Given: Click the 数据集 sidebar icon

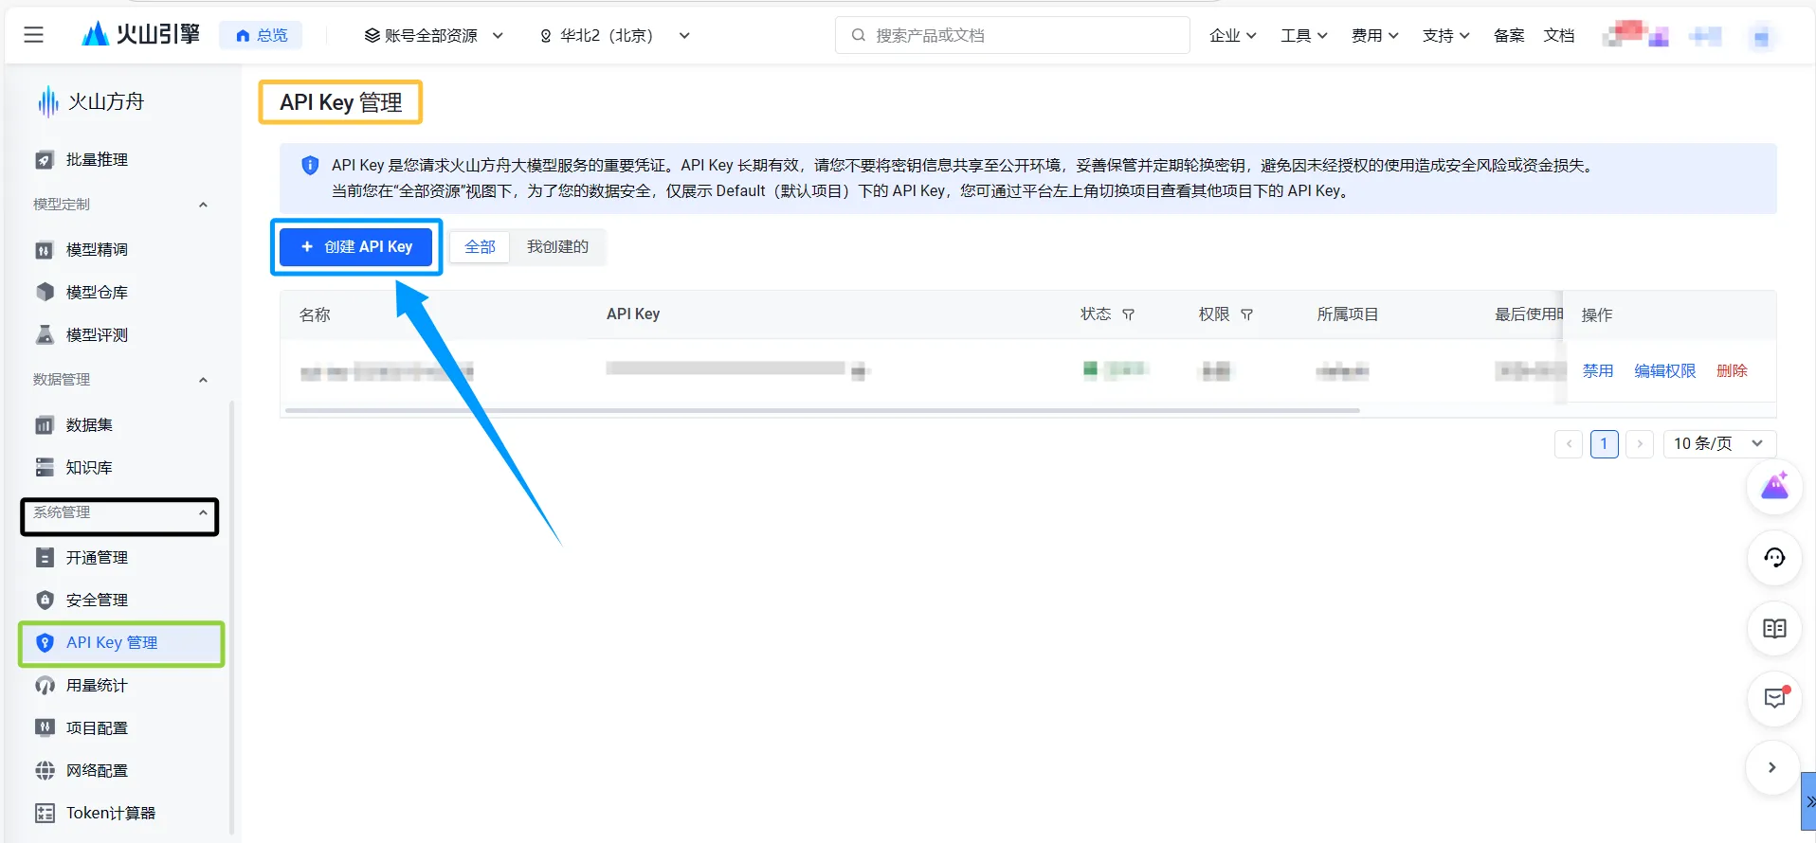Looking at the screenshot, I should click(45, 425).
